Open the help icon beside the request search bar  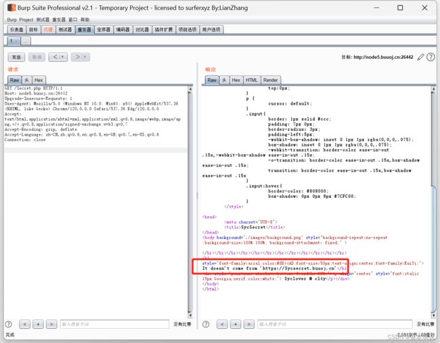(x=9, y=324)
